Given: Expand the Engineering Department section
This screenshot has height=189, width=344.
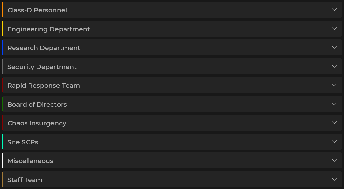Looking at the screenshot, I should coord(49,29).
